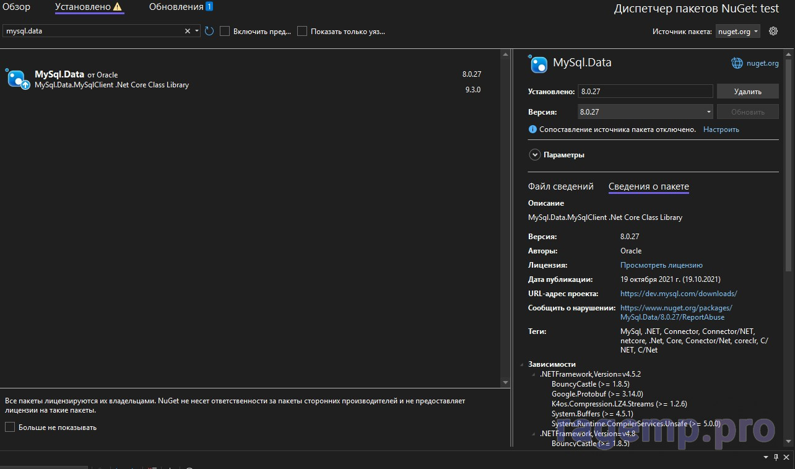Click the disabled Обновить button
Screen dimensions: 795x469
(748, 112)
